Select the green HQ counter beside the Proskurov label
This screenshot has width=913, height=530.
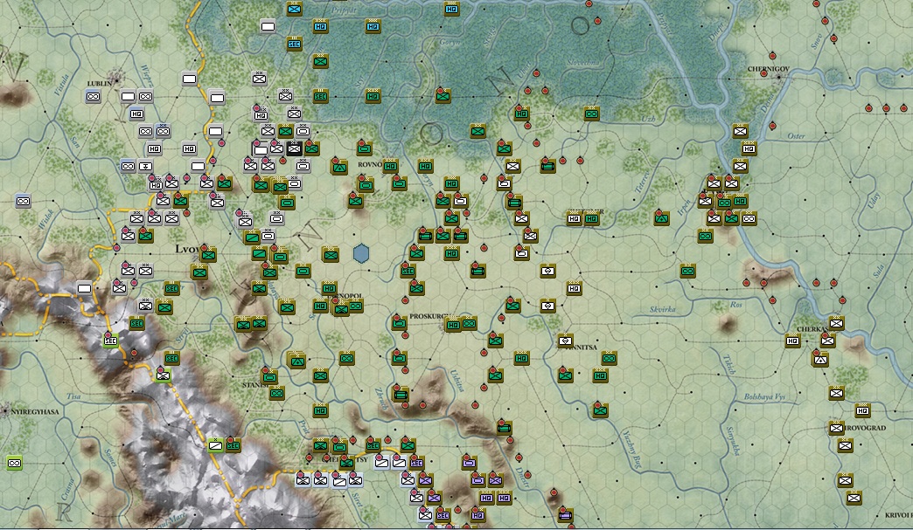click(453, 325)
